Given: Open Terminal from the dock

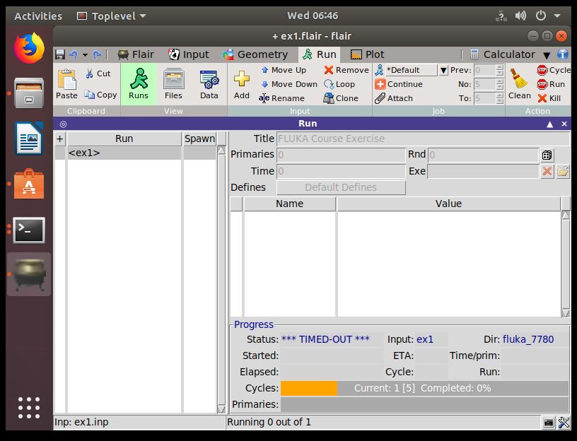Looking at the screenshot, I should pyautogui.click(x=29, y=230).
